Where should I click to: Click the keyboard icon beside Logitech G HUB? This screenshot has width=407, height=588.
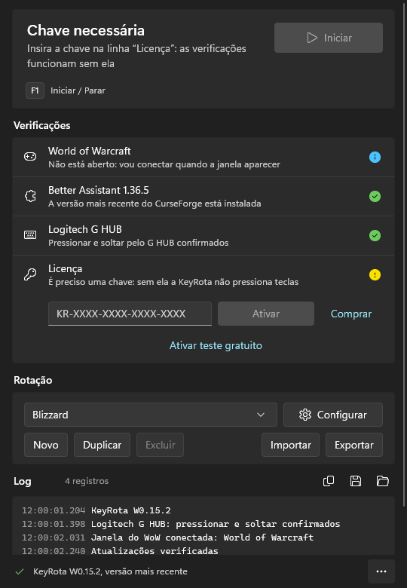point(30,235)
